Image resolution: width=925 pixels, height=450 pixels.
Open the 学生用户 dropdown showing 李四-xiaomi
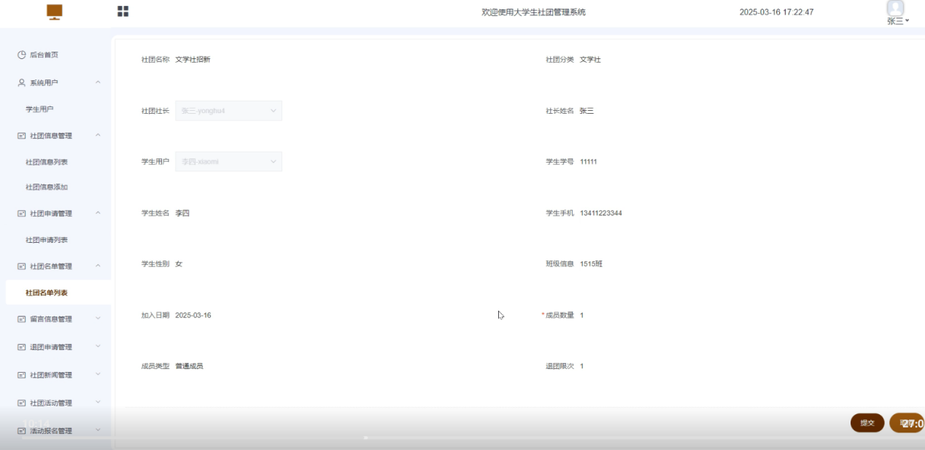(228, 162)
